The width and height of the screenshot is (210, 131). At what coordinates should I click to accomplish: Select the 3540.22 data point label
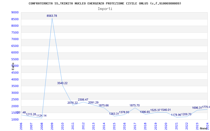pos(62,83)
